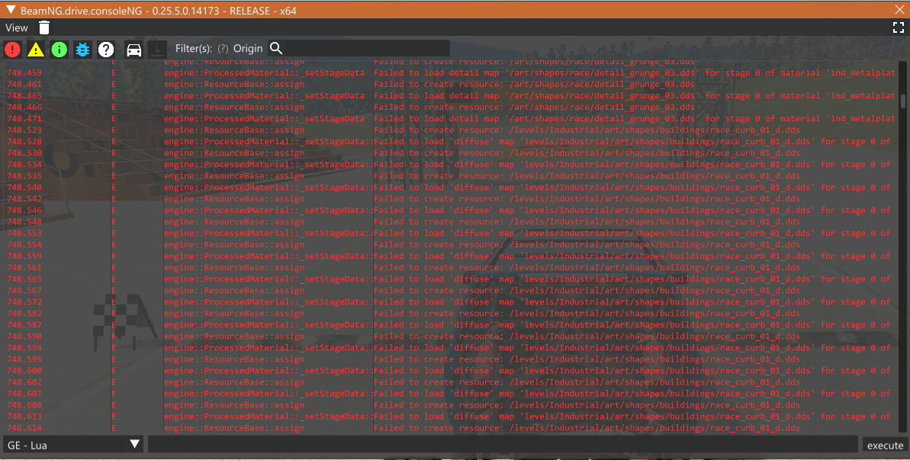Select the 748.582 timestamp
This screenshot has height=460, width=910.
[24, 314]
